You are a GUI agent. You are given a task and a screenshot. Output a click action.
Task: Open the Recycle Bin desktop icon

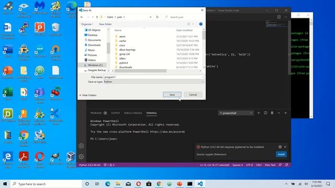pyautogui.click(x=55, y=29)
